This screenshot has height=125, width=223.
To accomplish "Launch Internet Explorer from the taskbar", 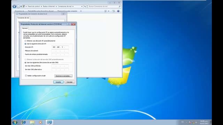I will [24, 122].
